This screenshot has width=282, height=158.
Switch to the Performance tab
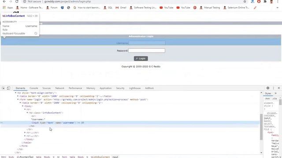75,88
